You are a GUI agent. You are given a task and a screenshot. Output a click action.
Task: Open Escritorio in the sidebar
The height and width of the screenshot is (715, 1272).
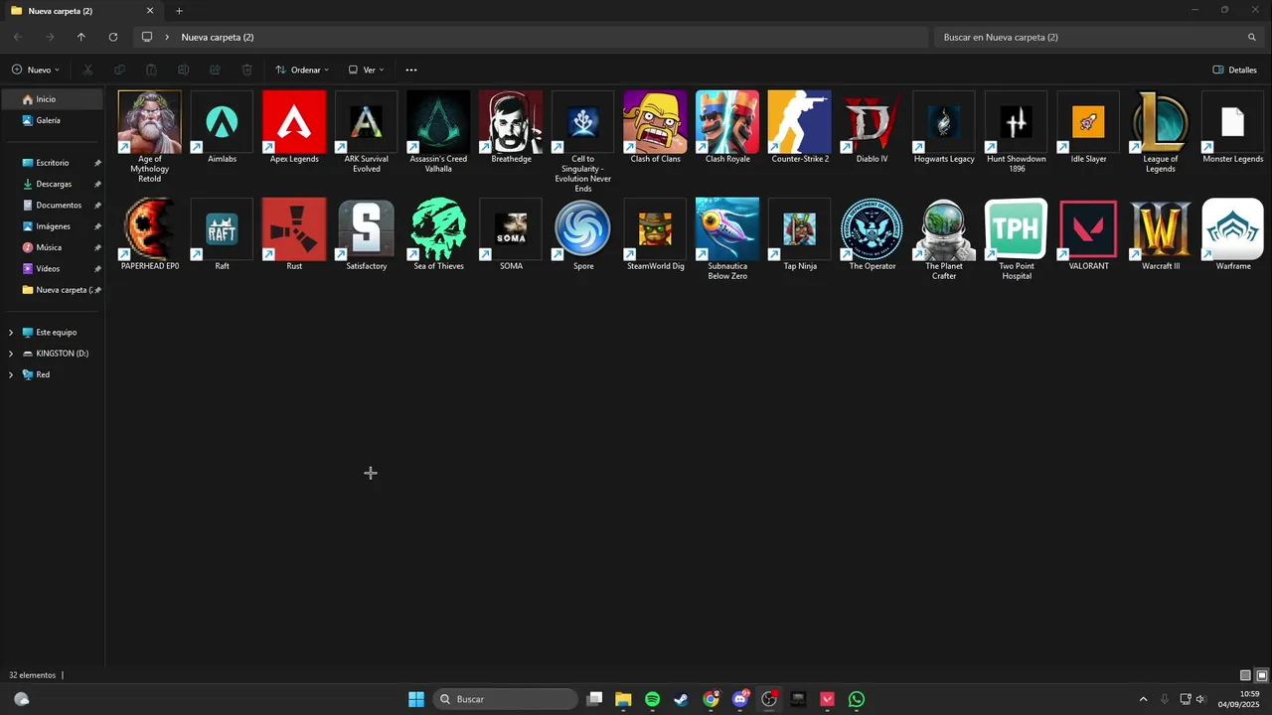[x=52, y=163]
